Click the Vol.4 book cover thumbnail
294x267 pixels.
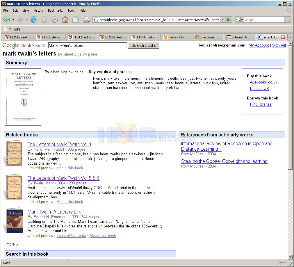point(14,153)
